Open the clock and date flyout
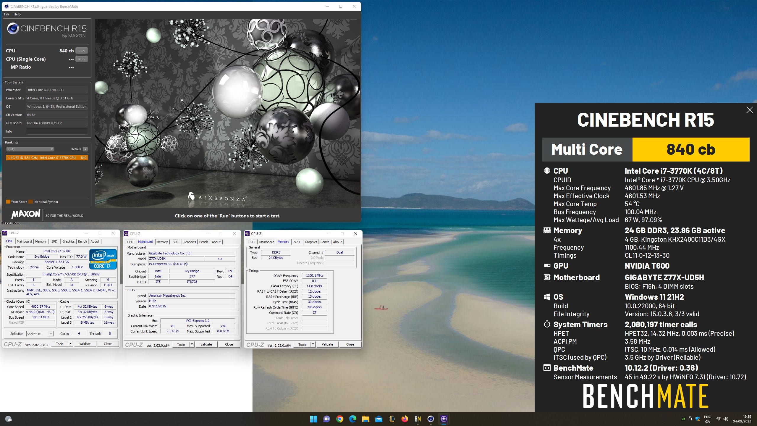The height and width of the screenshot is (426, 757). click(x=742, y=419)
